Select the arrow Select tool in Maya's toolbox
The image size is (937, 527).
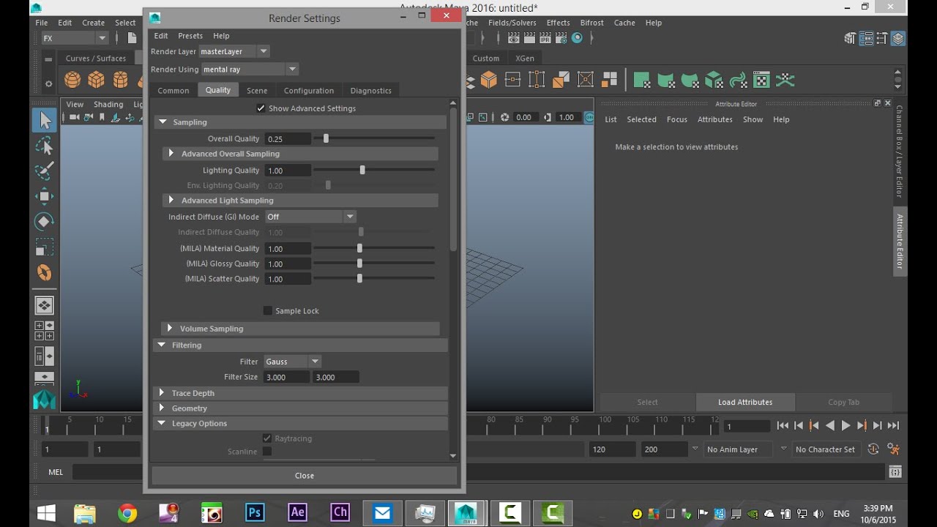[44, 120]
